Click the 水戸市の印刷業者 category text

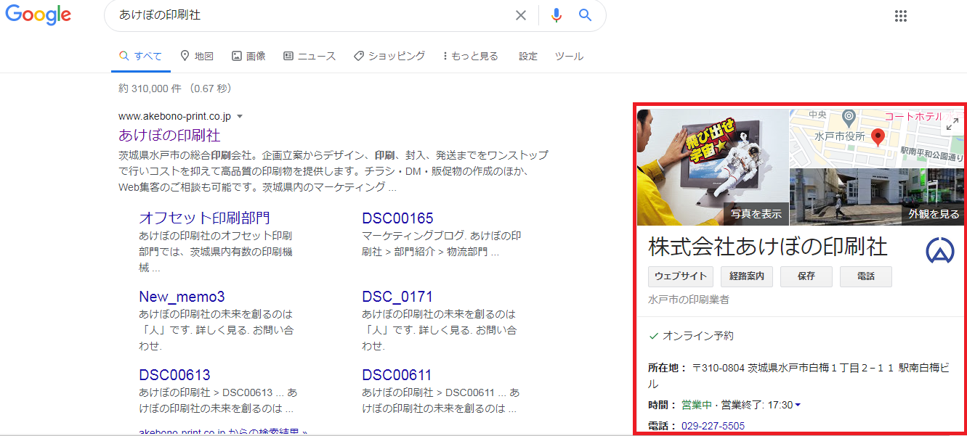(x=689, y=299)
